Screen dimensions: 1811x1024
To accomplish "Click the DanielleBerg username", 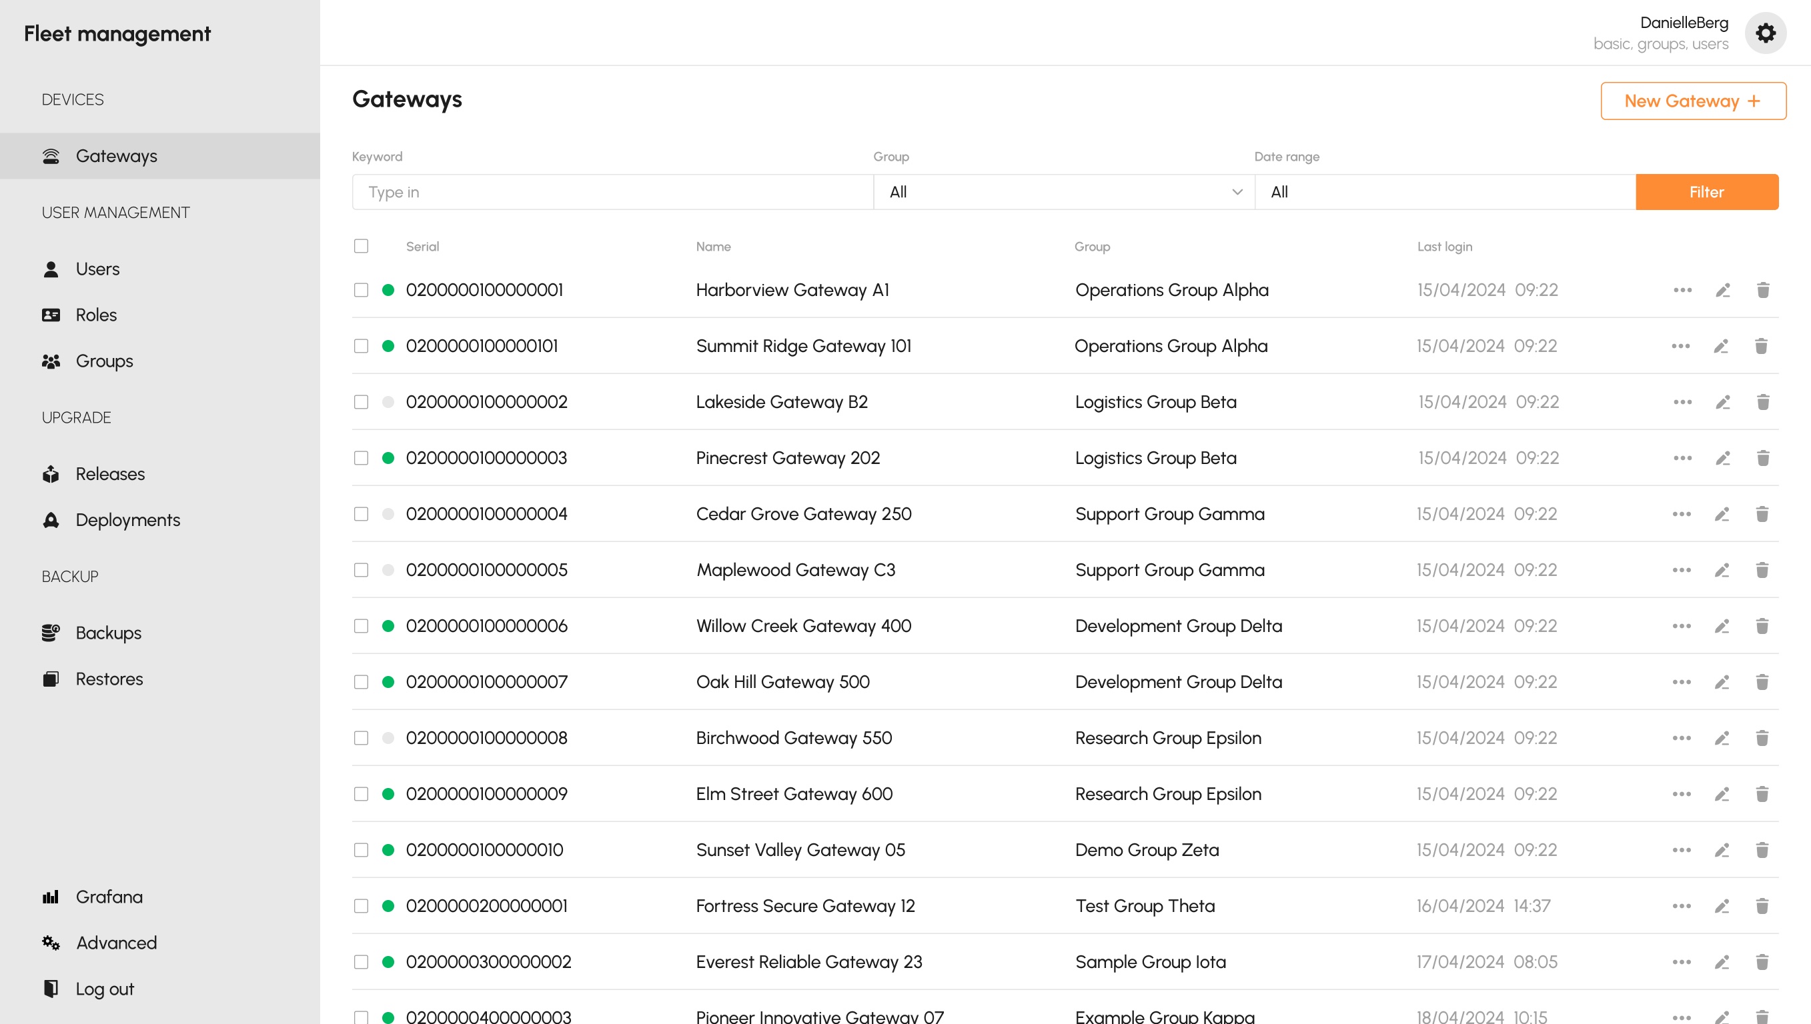I will pos(1684,23).
